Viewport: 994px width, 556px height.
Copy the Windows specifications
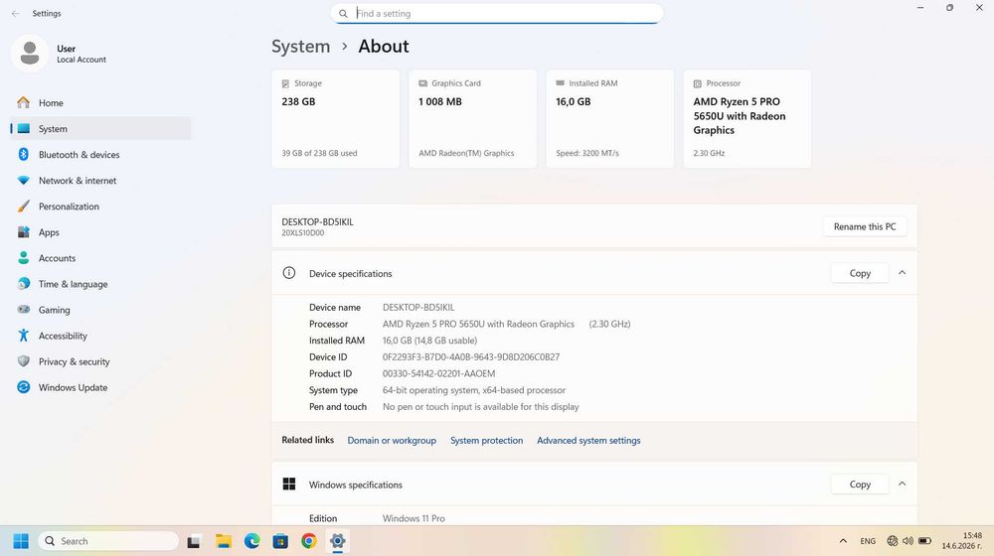click(x=860, y=485)
